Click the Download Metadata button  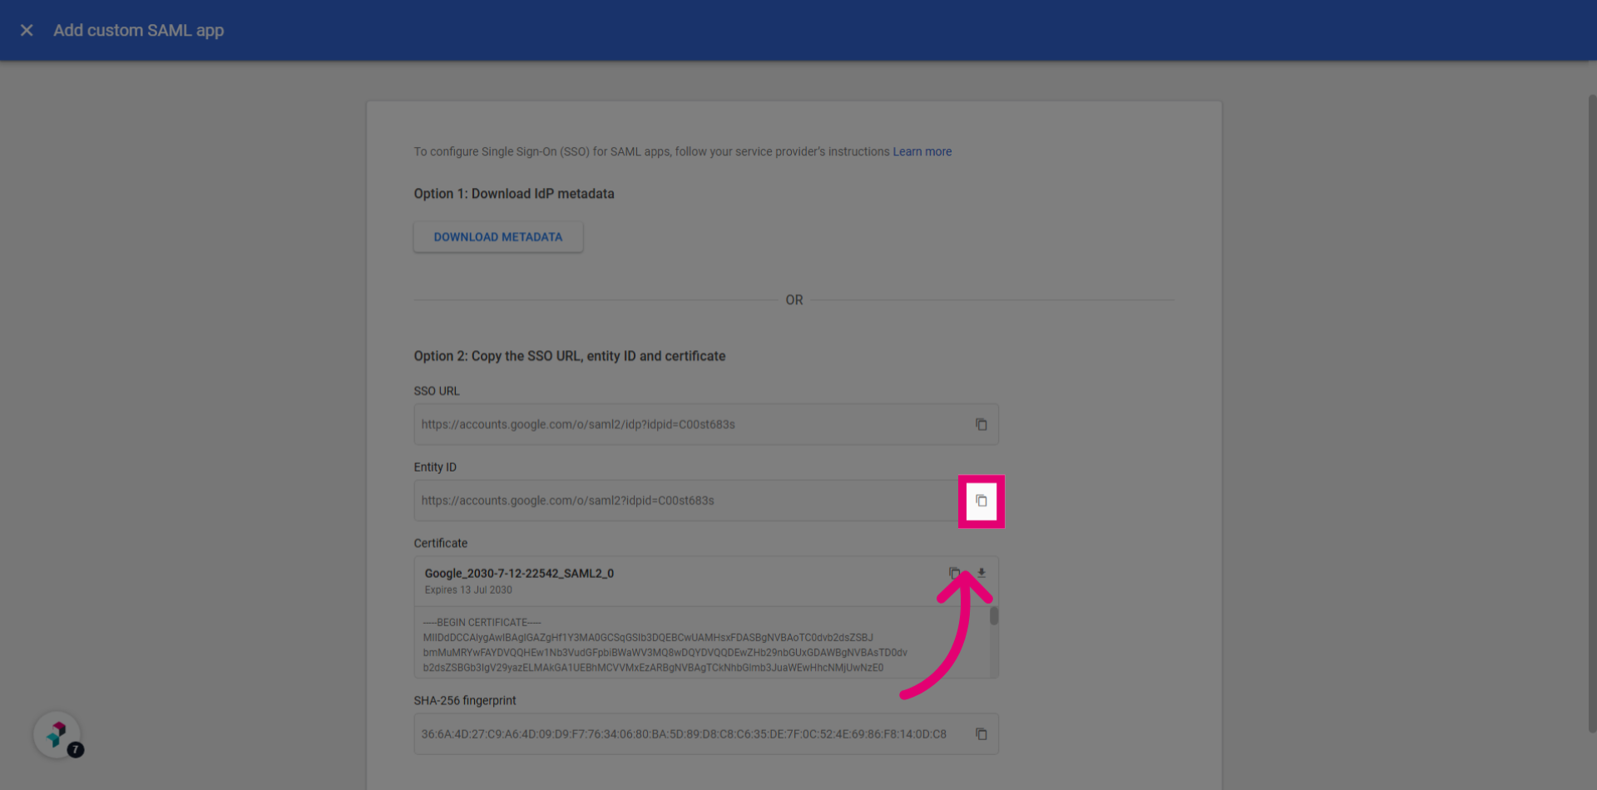[498, 237]
